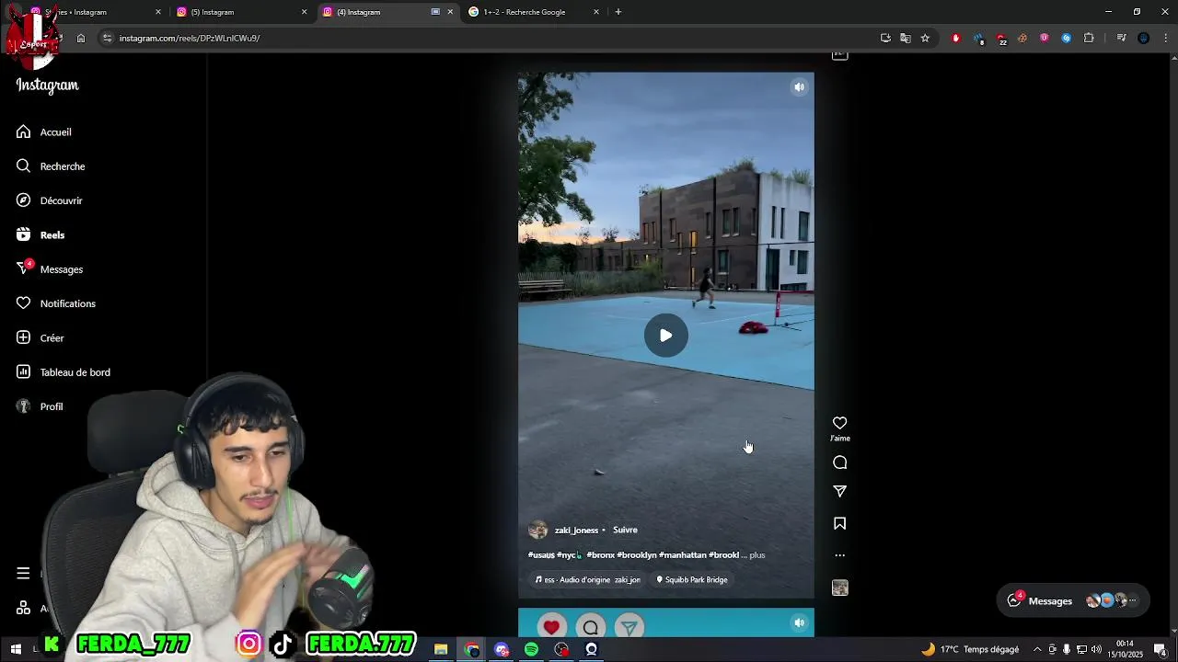Screen dimensions: 1178x662
Task: Open Windows Start menu
Action: click(16, 649)
